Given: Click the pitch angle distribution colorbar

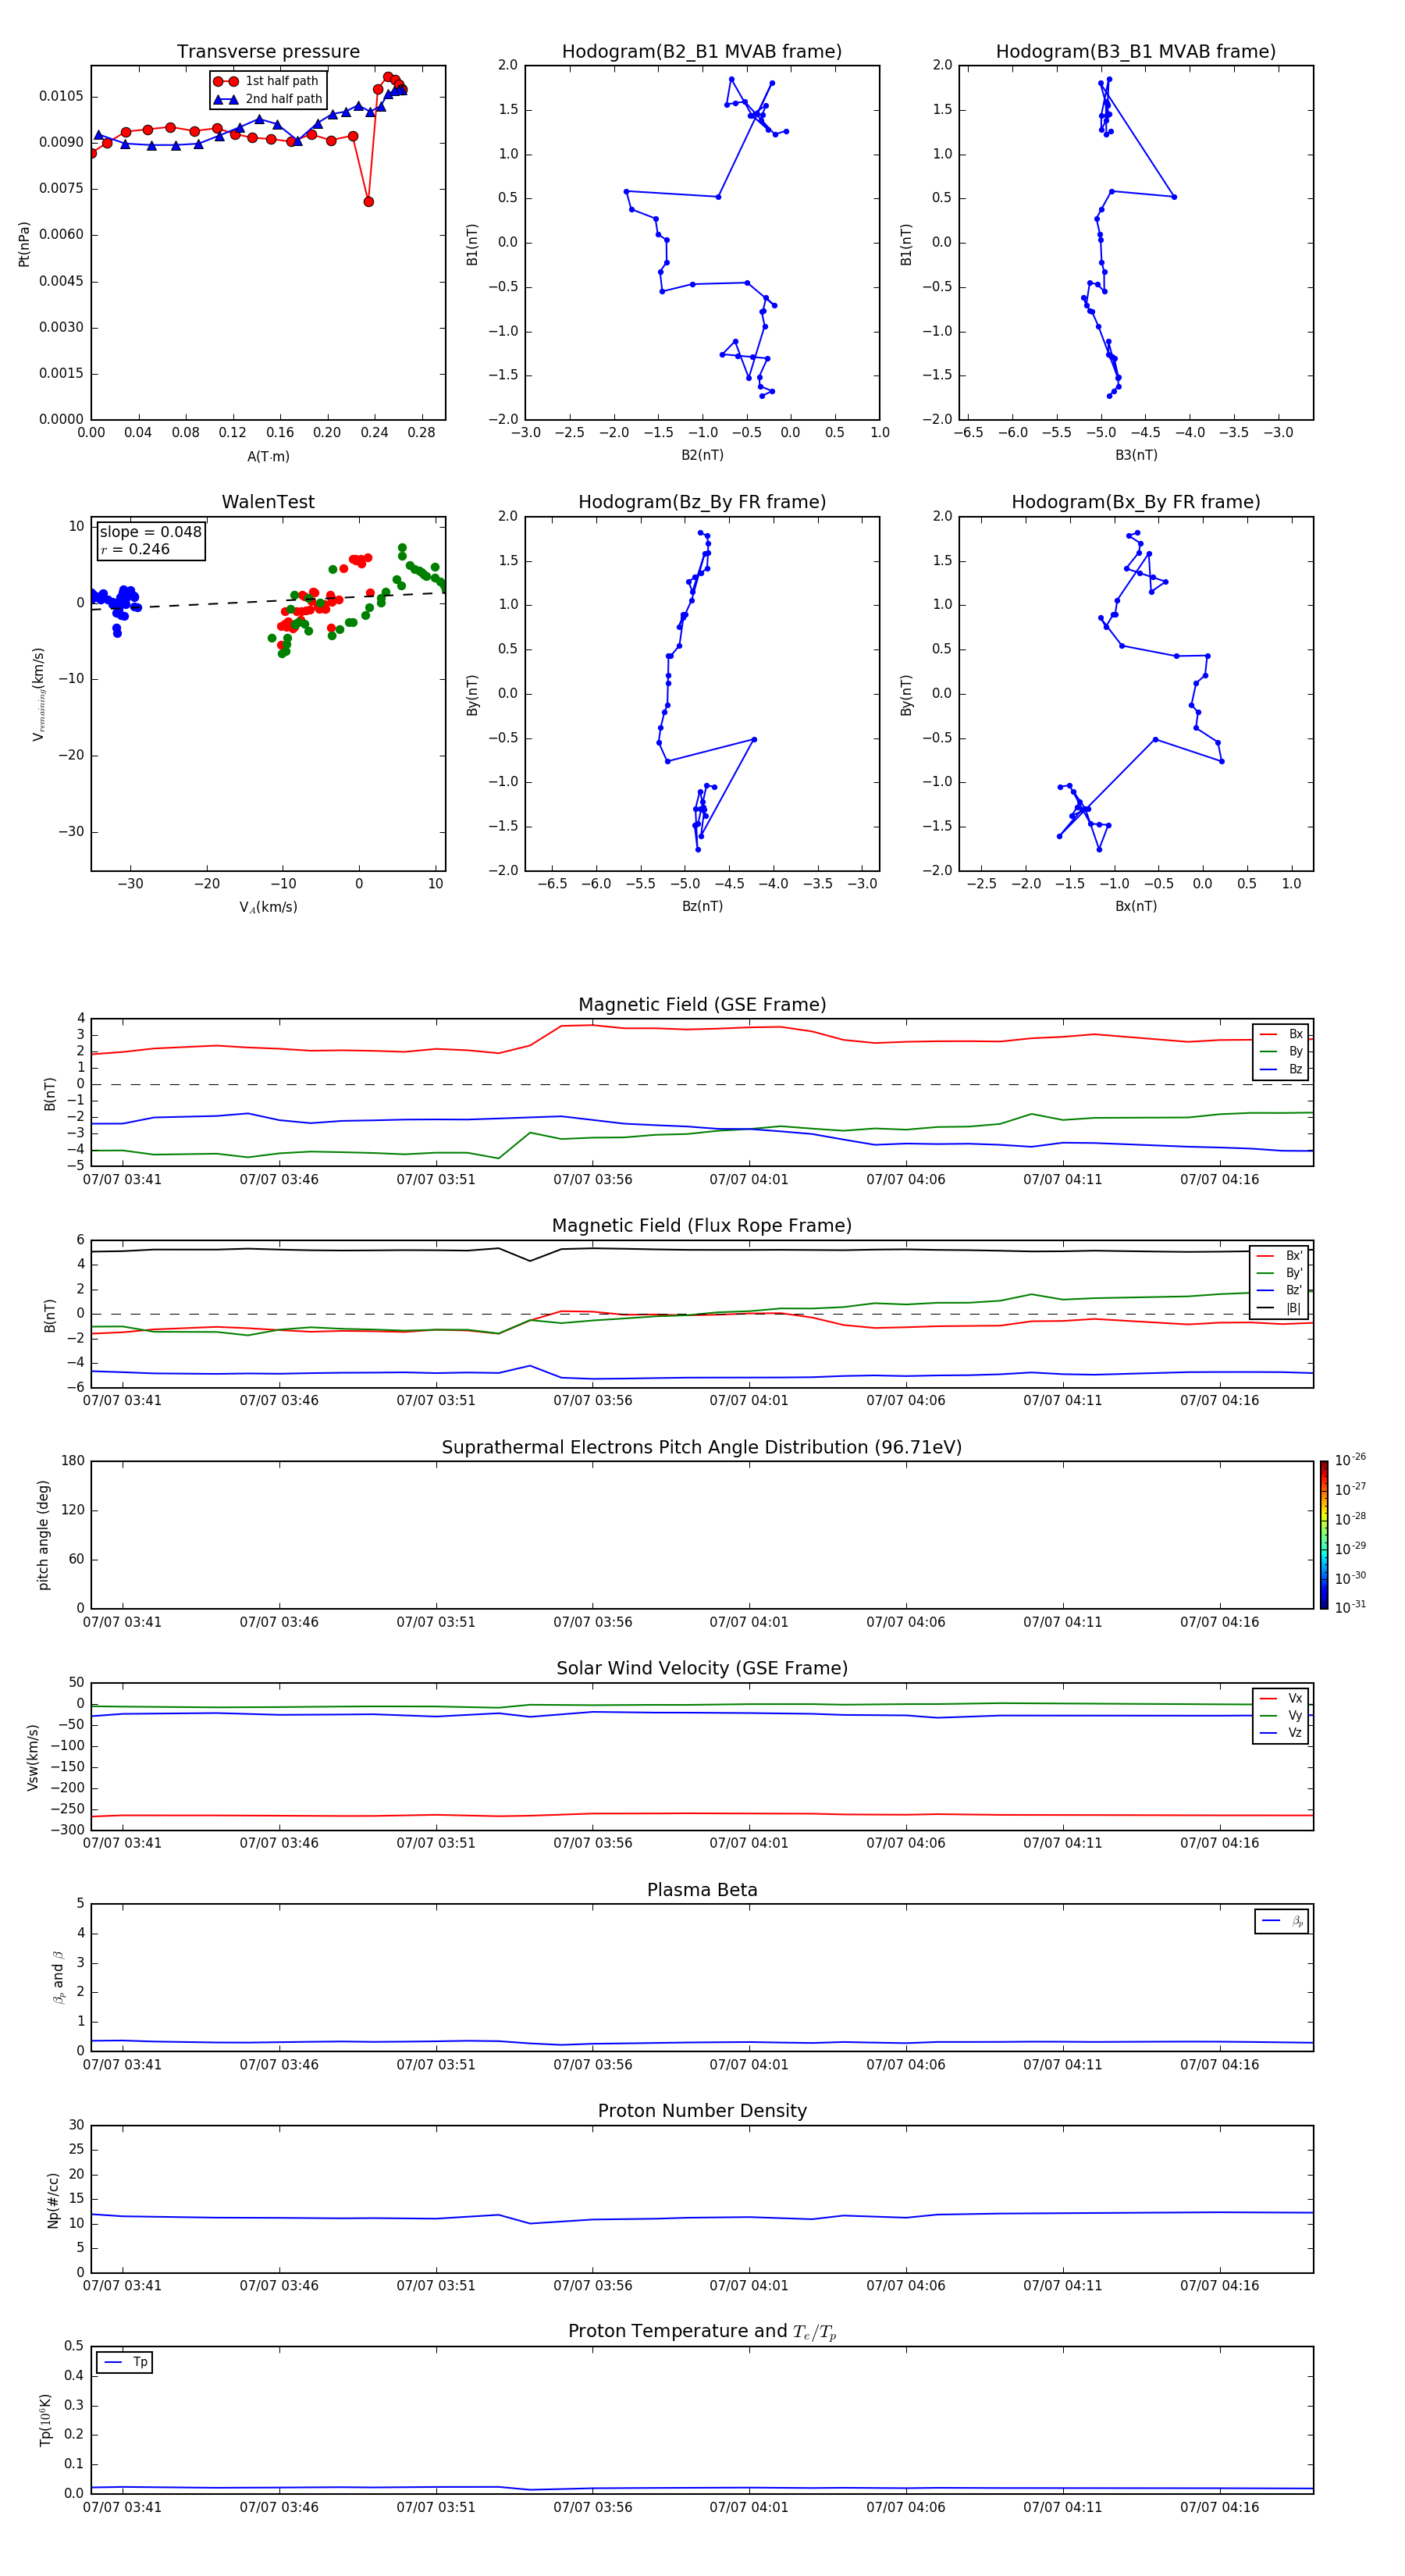Looking at the screenshot, I should 1323,1534.
